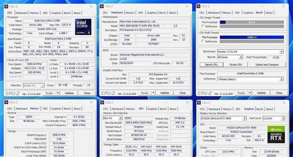Click the Module Size 24 GBytes value

point(180,118)
